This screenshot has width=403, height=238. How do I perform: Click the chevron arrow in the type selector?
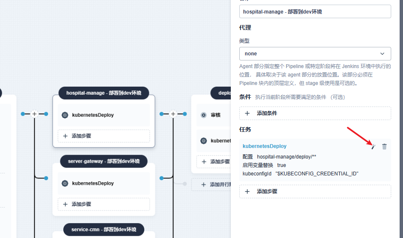[382, 54]
